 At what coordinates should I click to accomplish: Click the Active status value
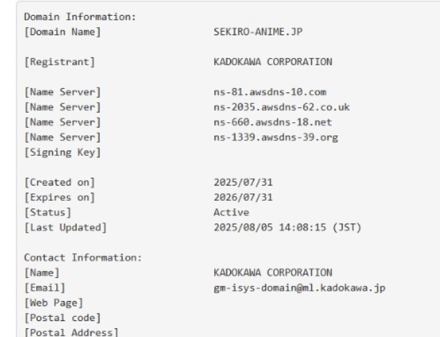(231, 213)
